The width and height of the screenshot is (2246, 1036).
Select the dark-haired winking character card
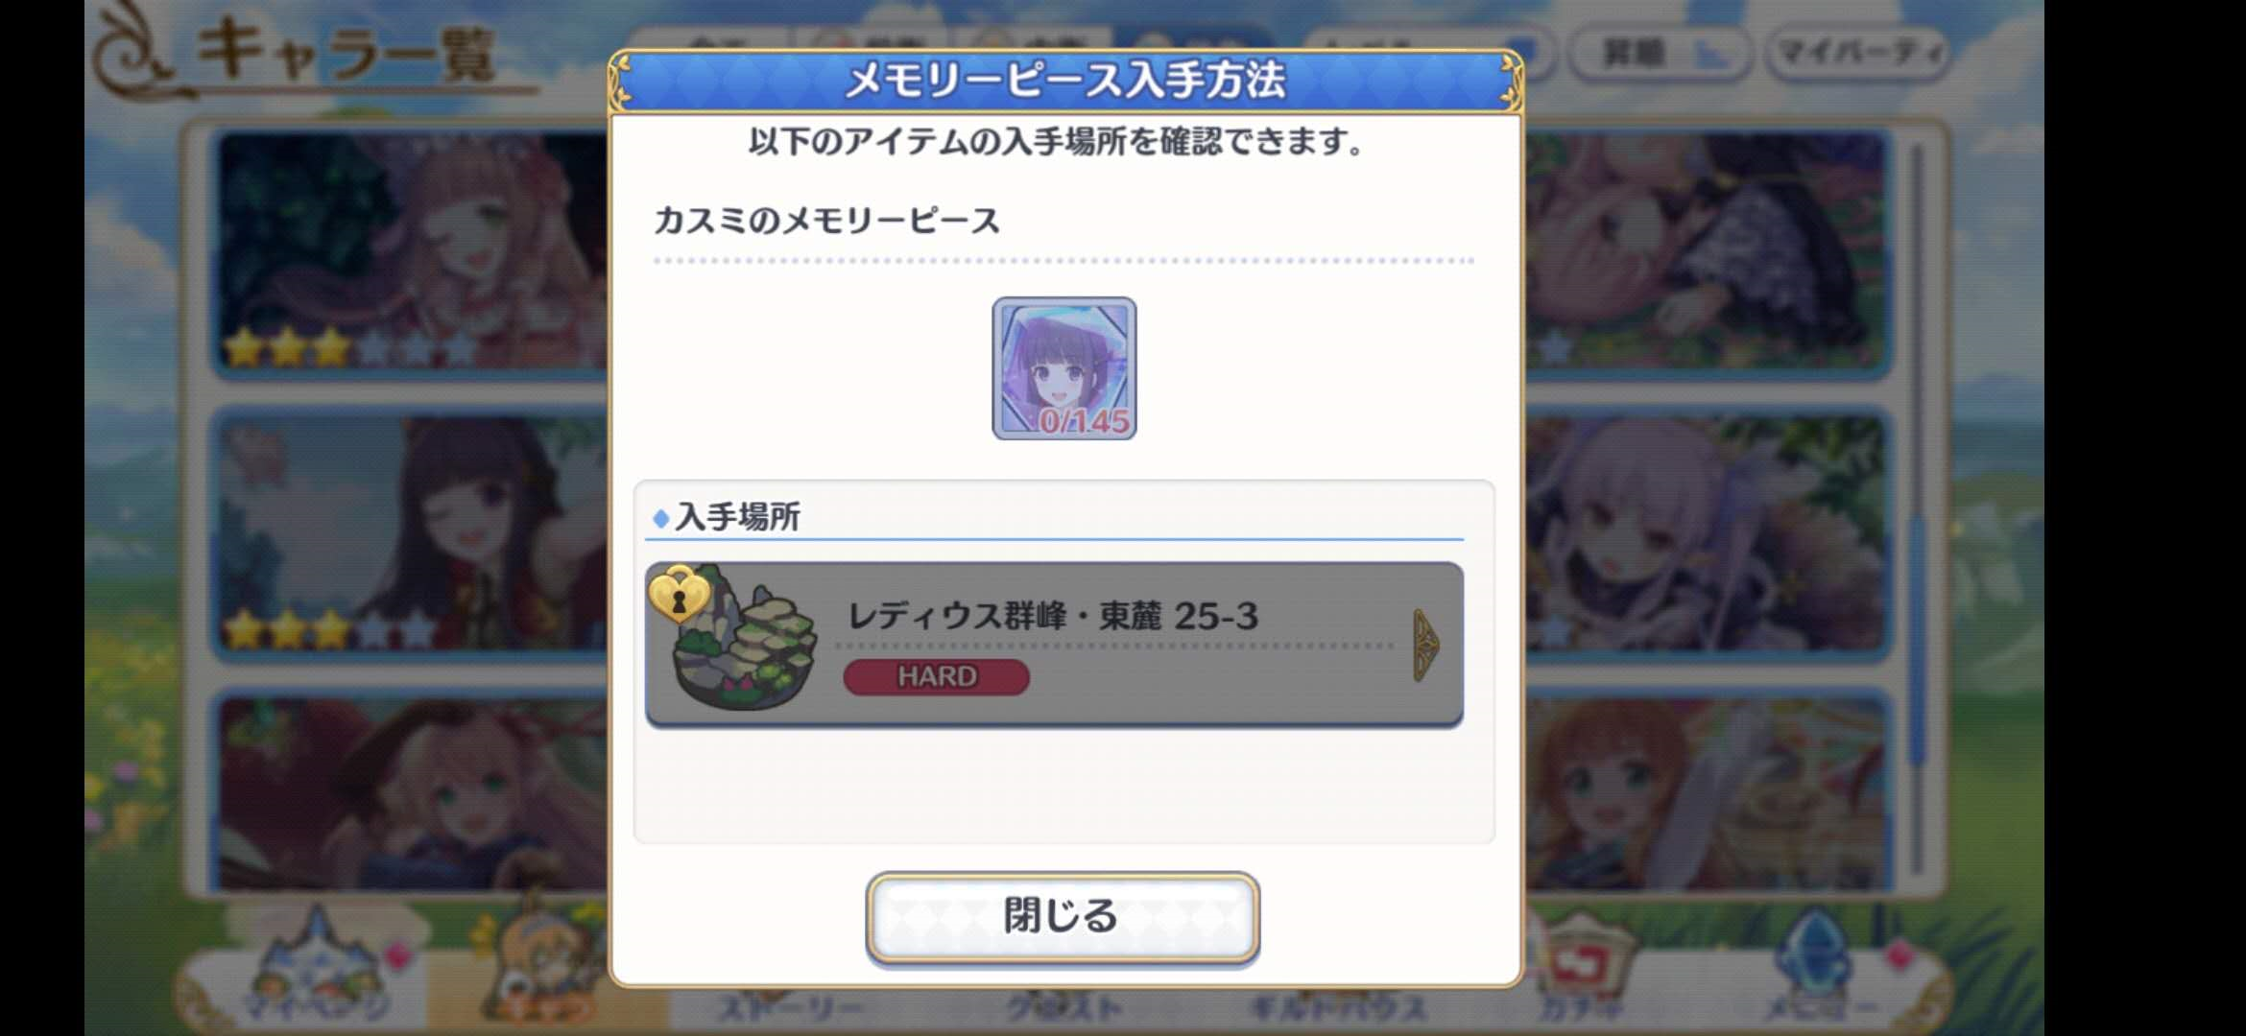[x=411, y=535]
